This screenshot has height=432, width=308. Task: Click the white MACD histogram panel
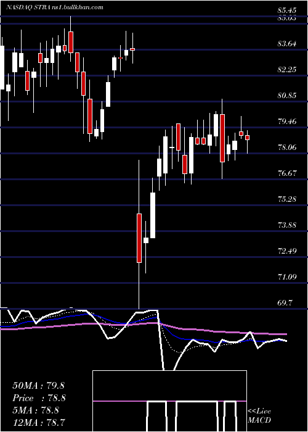(x=169, y=401)
